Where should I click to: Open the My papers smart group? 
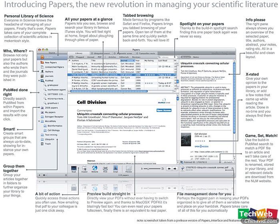coord(48,112)
